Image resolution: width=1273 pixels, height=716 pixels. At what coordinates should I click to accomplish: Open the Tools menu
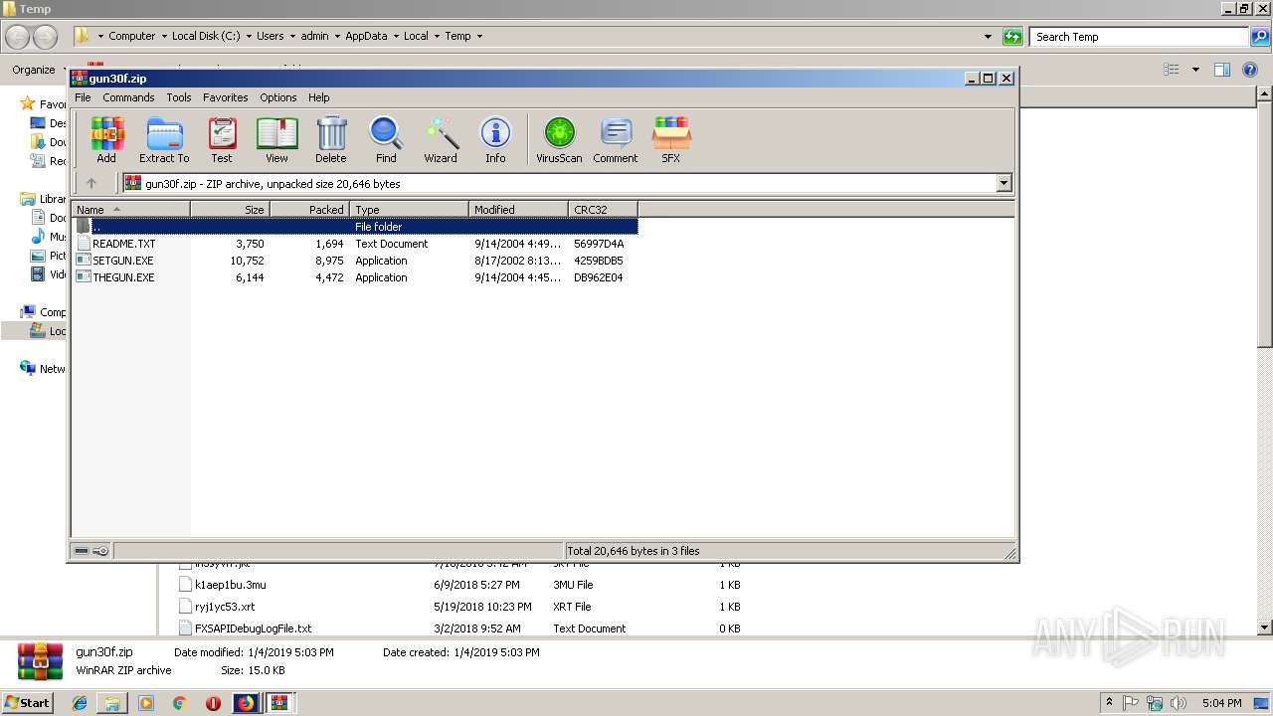tap(179, 97)
